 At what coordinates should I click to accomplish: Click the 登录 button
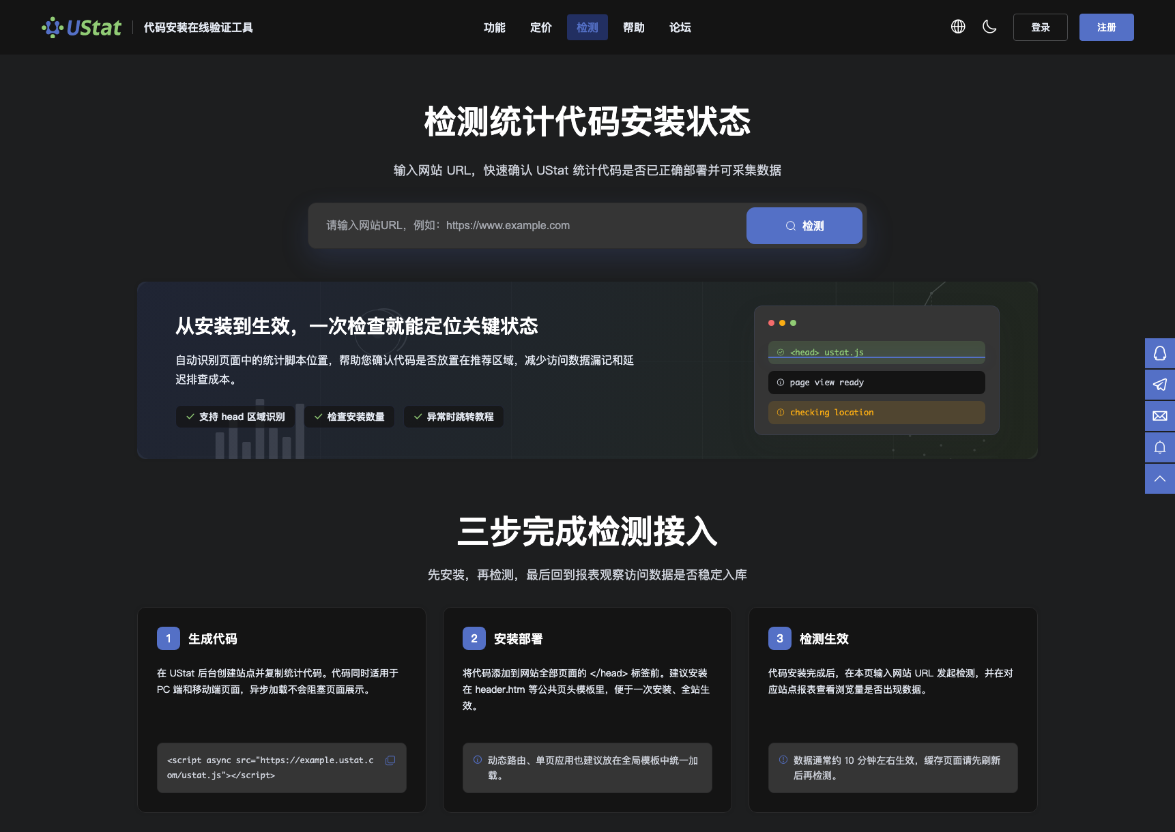click(1040, 27)
